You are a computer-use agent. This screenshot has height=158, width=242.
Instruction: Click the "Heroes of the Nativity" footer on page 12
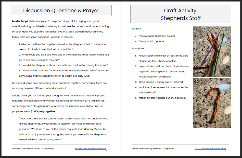[x=153, y=149]
